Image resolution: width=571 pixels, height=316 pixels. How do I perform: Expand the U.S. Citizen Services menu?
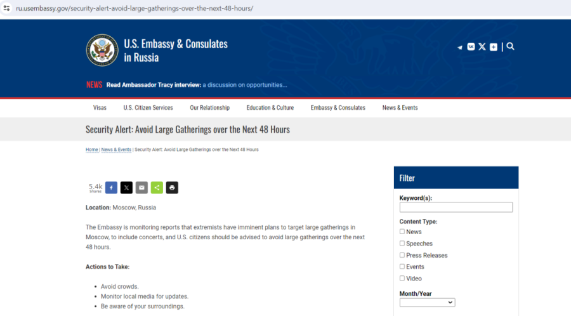point(148,108)
